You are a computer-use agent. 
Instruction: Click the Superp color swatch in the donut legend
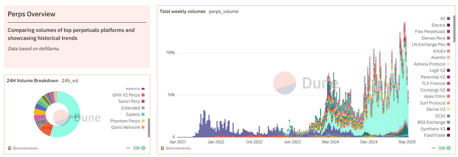tap(143, 114)
